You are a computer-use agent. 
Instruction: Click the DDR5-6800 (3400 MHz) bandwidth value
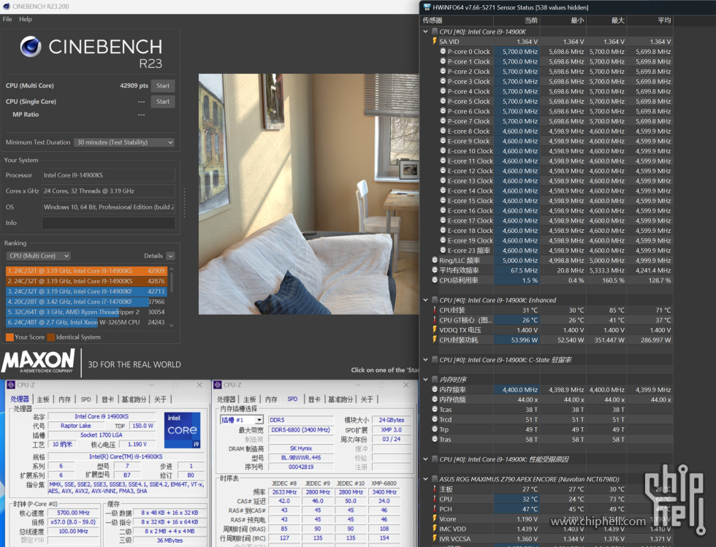click(300, 429)
